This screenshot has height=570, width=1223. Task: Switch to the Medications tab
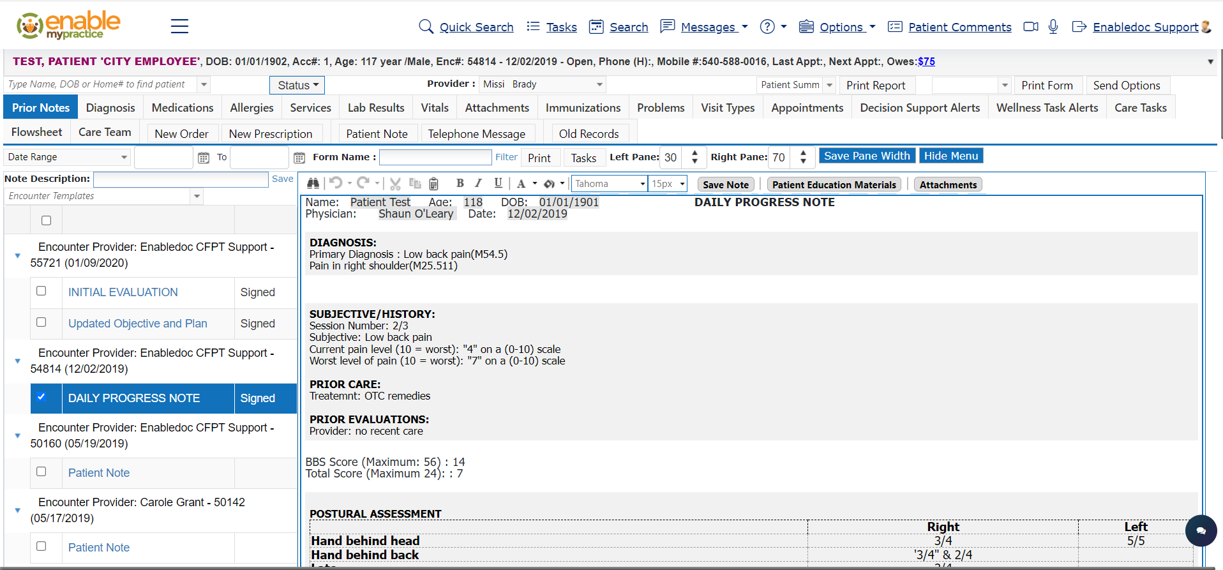[x=183, y=108]
